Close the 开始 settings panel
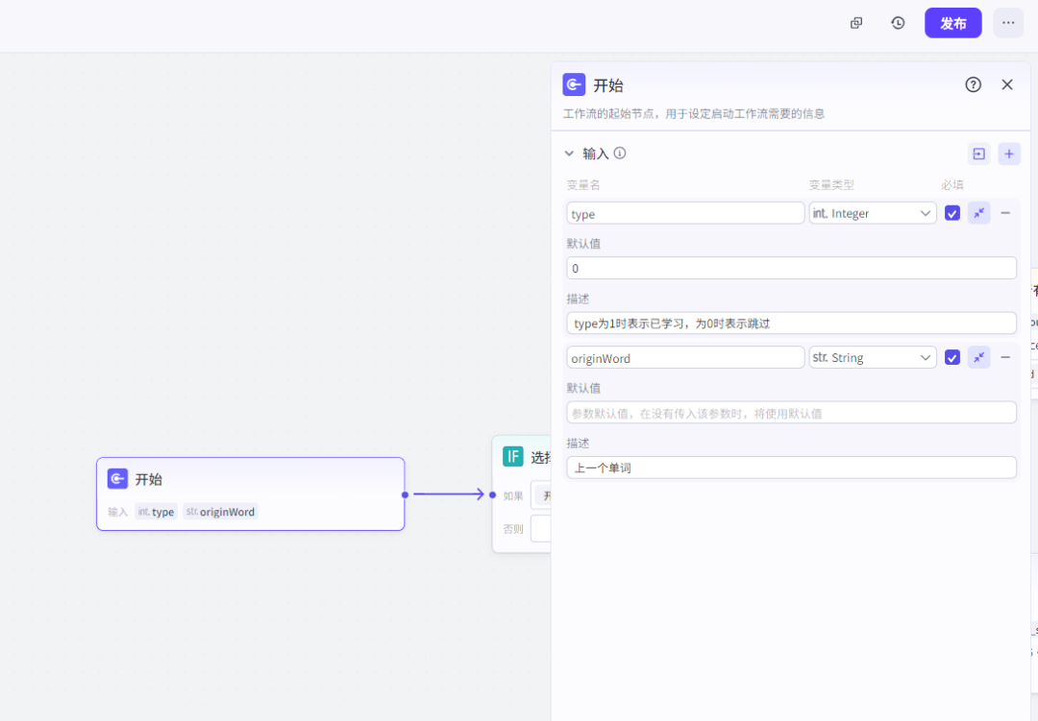The height and width of the screenshot is (721, 1038). [1006, 84]
